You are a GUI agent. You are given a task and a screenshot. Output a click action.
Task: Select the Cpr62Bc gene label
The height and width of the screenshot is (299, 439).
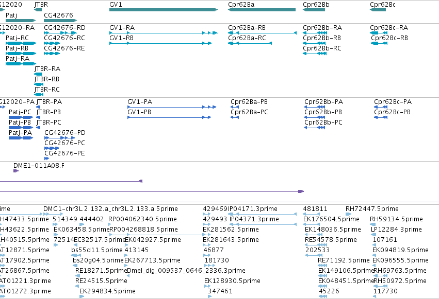pyautogui.click(x=382, y=5)
